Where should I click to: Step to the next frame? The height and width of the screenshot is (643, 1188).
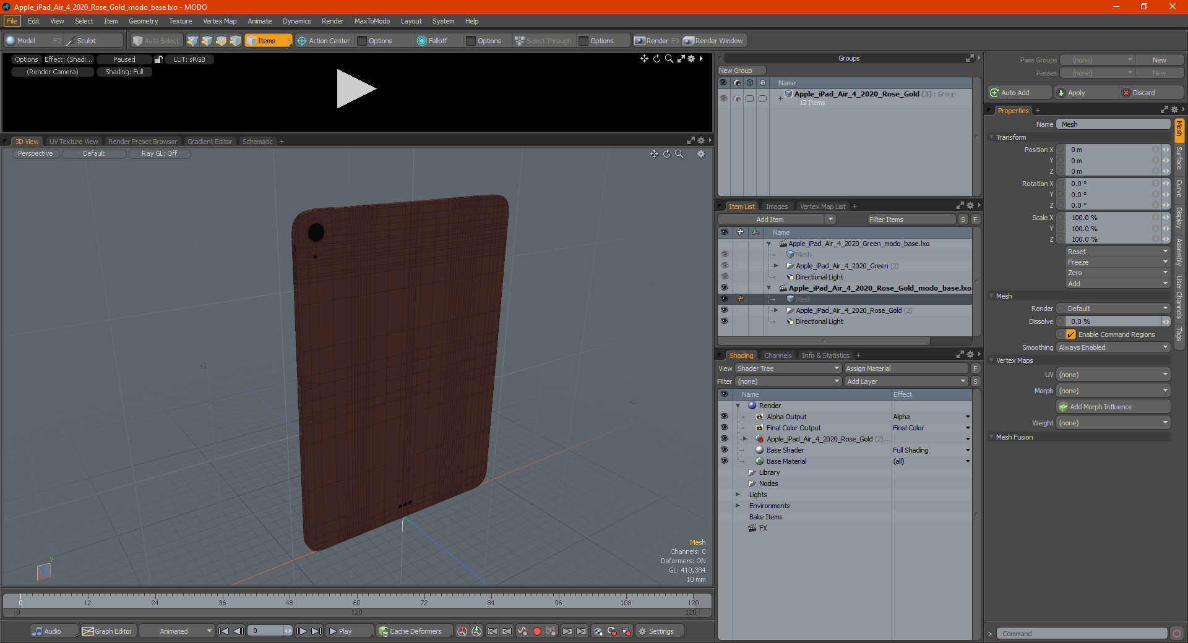[x=301, y=631]
